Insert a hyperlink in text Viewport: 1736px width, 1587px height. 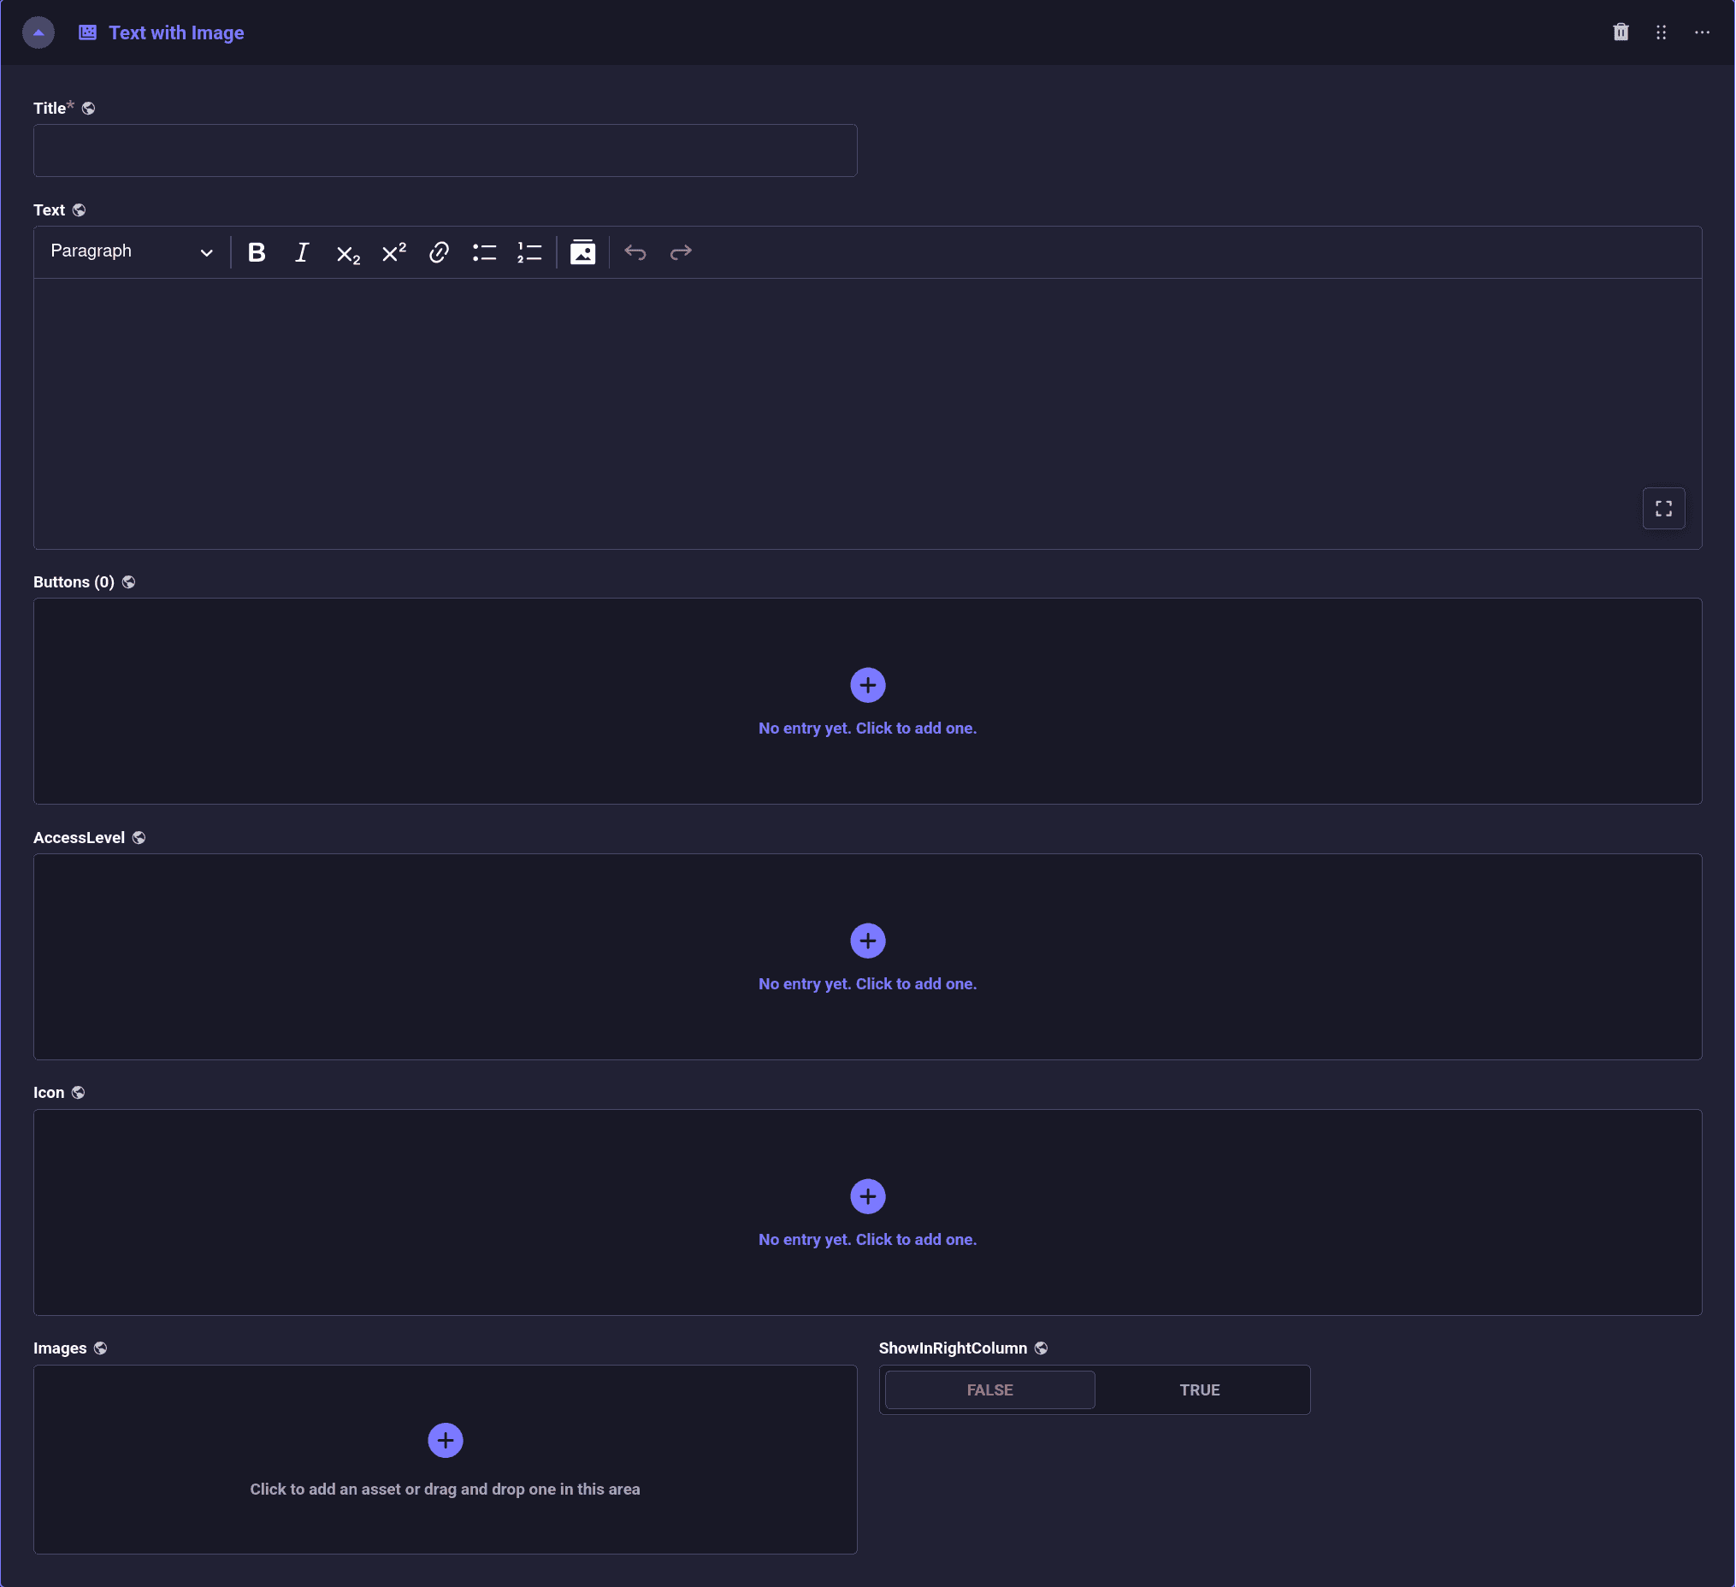(440, 252)
